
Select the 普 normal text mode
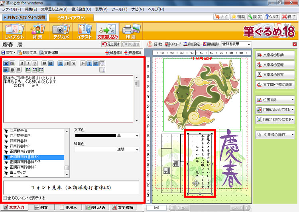point(61,63)
